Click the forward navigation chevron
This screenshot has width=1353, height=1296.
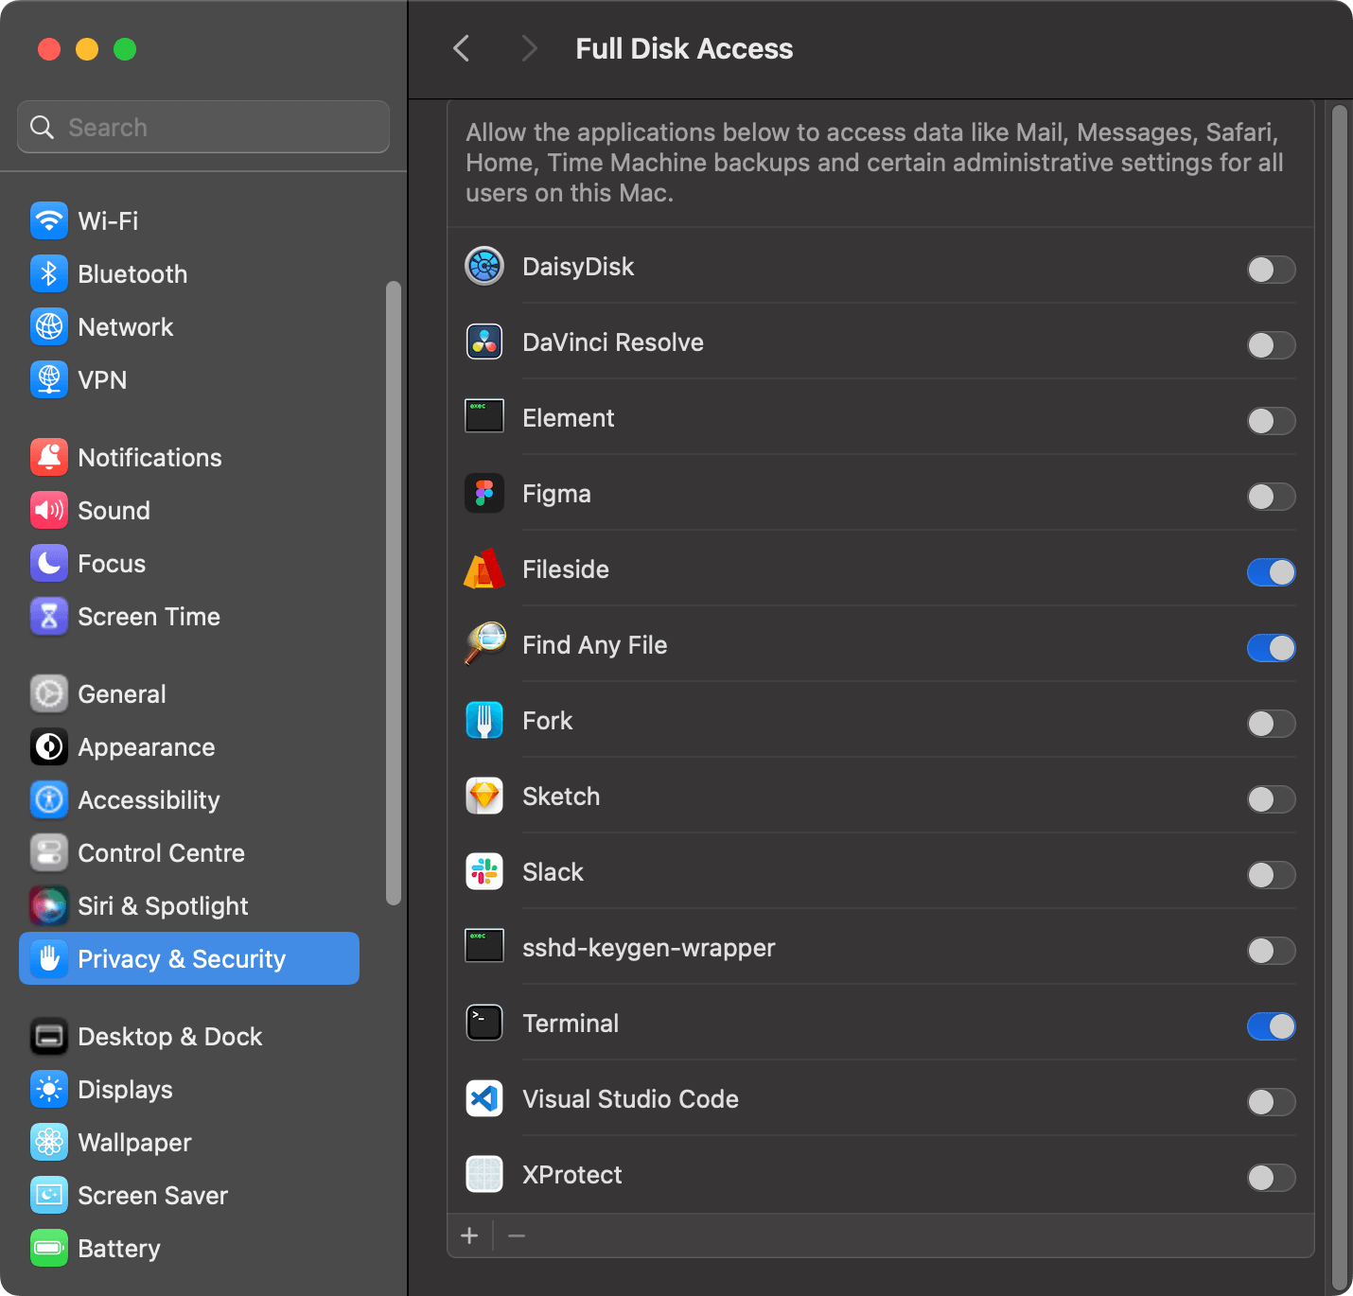click(x=529, y=48)
